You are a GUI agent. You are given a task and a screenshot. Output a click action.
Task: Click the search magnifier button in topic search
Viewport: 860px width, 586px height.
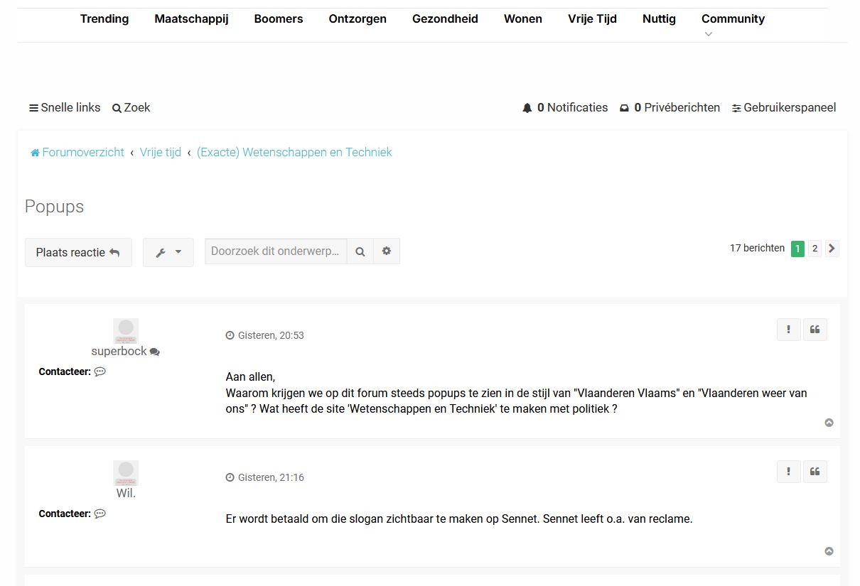coord(360,251)
